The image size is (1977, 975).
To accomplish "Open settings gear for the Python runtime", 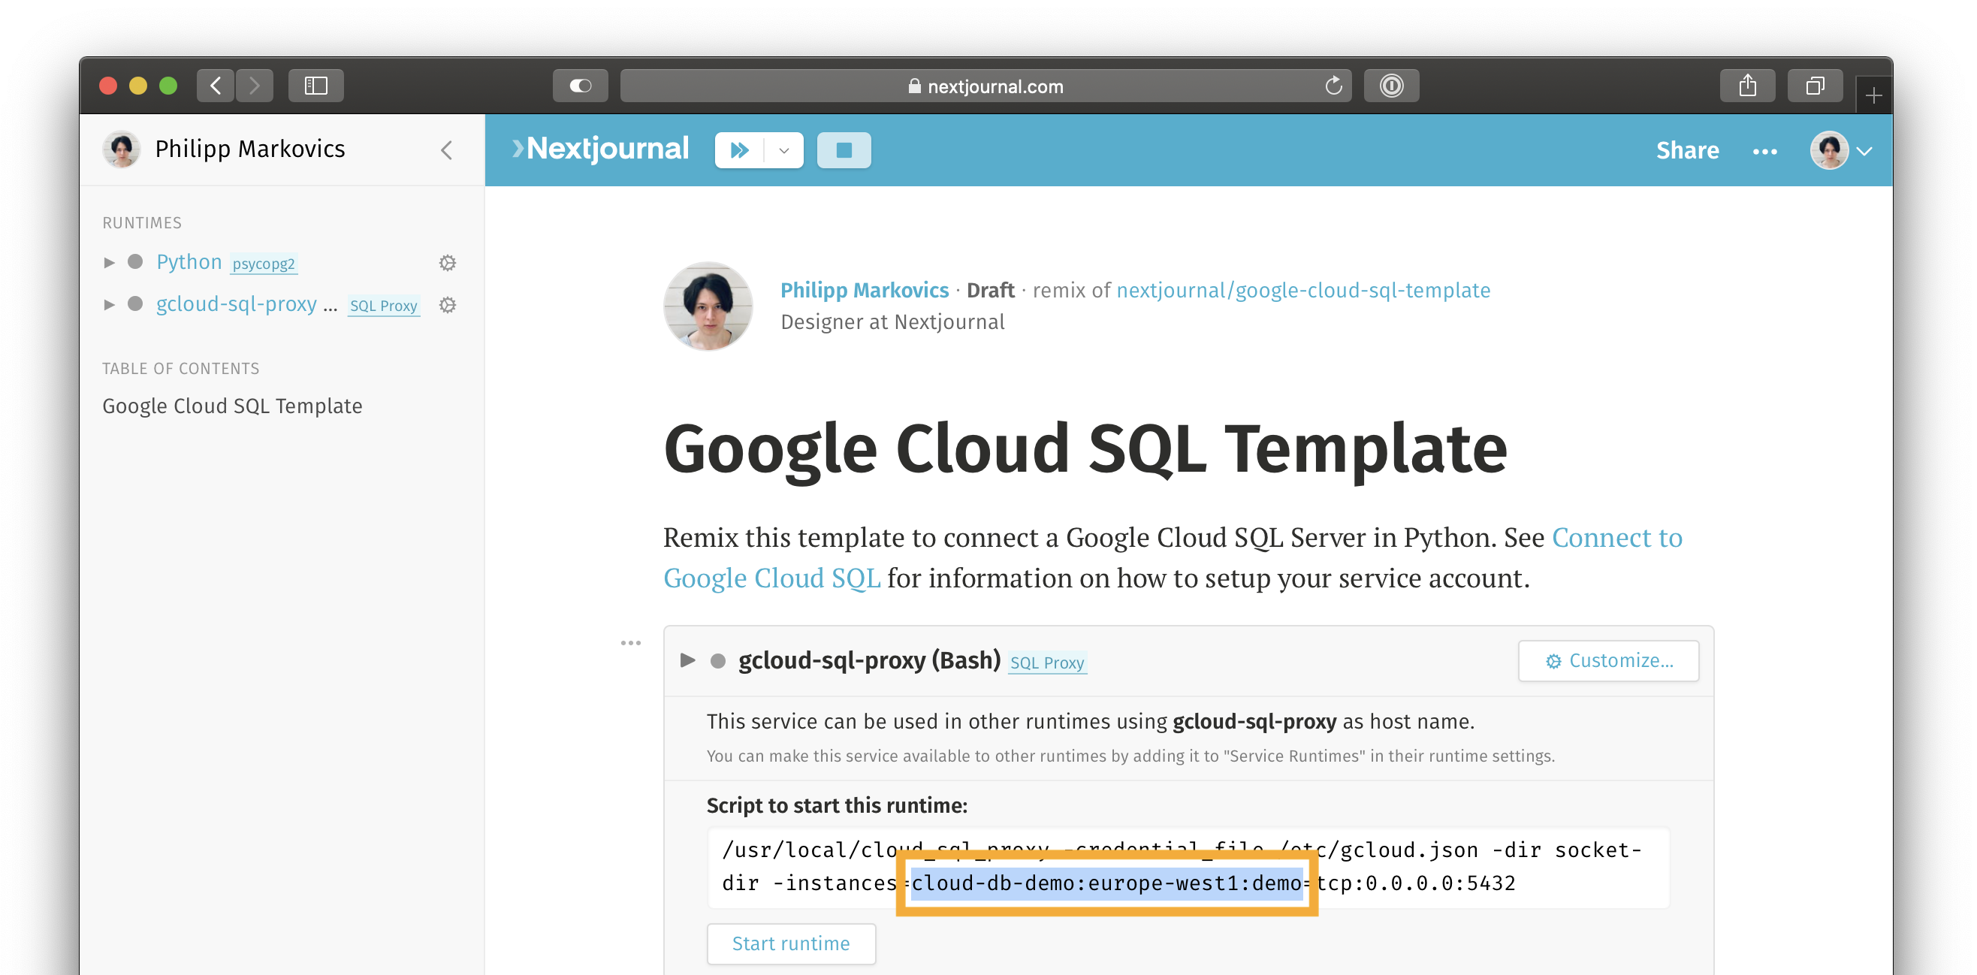I will coord(448,263).
